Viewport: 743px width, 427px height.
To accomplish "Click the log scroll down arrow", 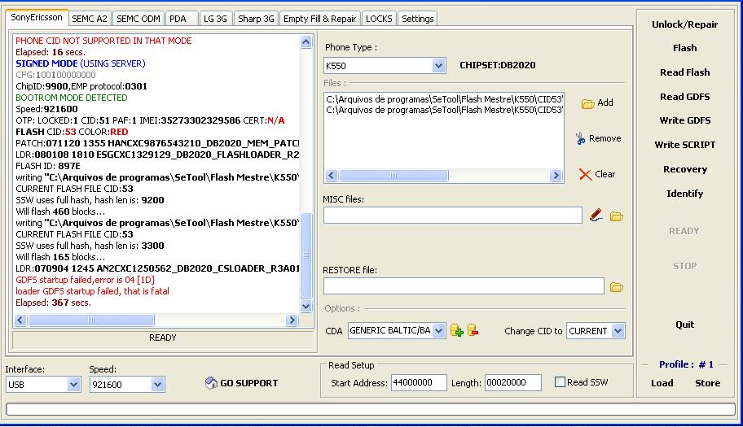I will pyautogui.click(x=306, y=307).
